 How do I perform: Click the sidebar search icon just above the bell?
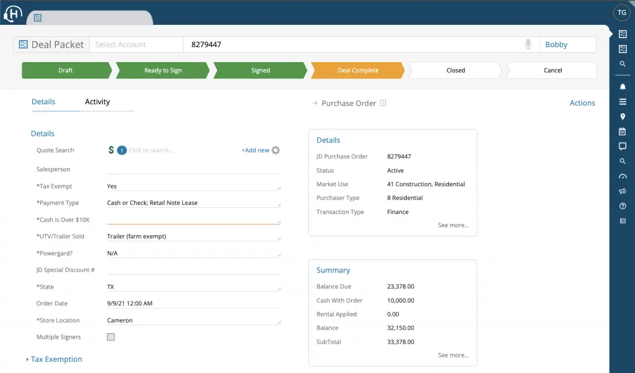click(623, 64)
